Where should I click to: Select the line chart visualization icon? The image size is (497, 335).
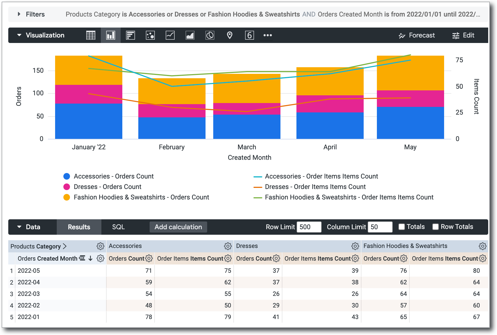tap(170, 35)
